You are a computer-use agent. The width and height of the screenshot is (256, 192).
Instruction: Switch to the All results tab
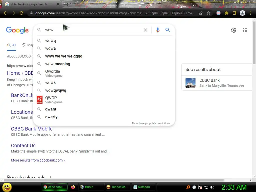[11, 45]
